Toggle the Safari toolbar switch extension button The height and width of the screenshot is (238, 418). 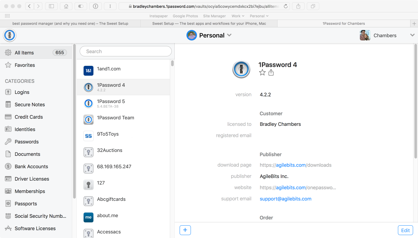[81, 6]
